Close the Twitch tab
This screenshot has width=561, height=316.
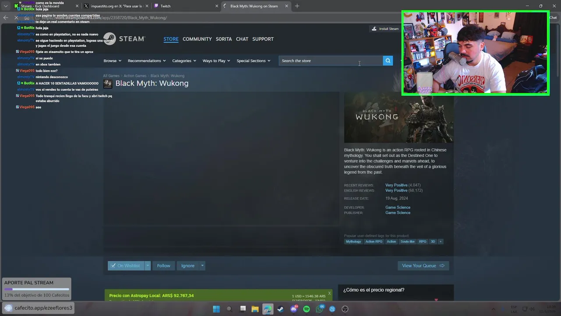tap(217, 6)
